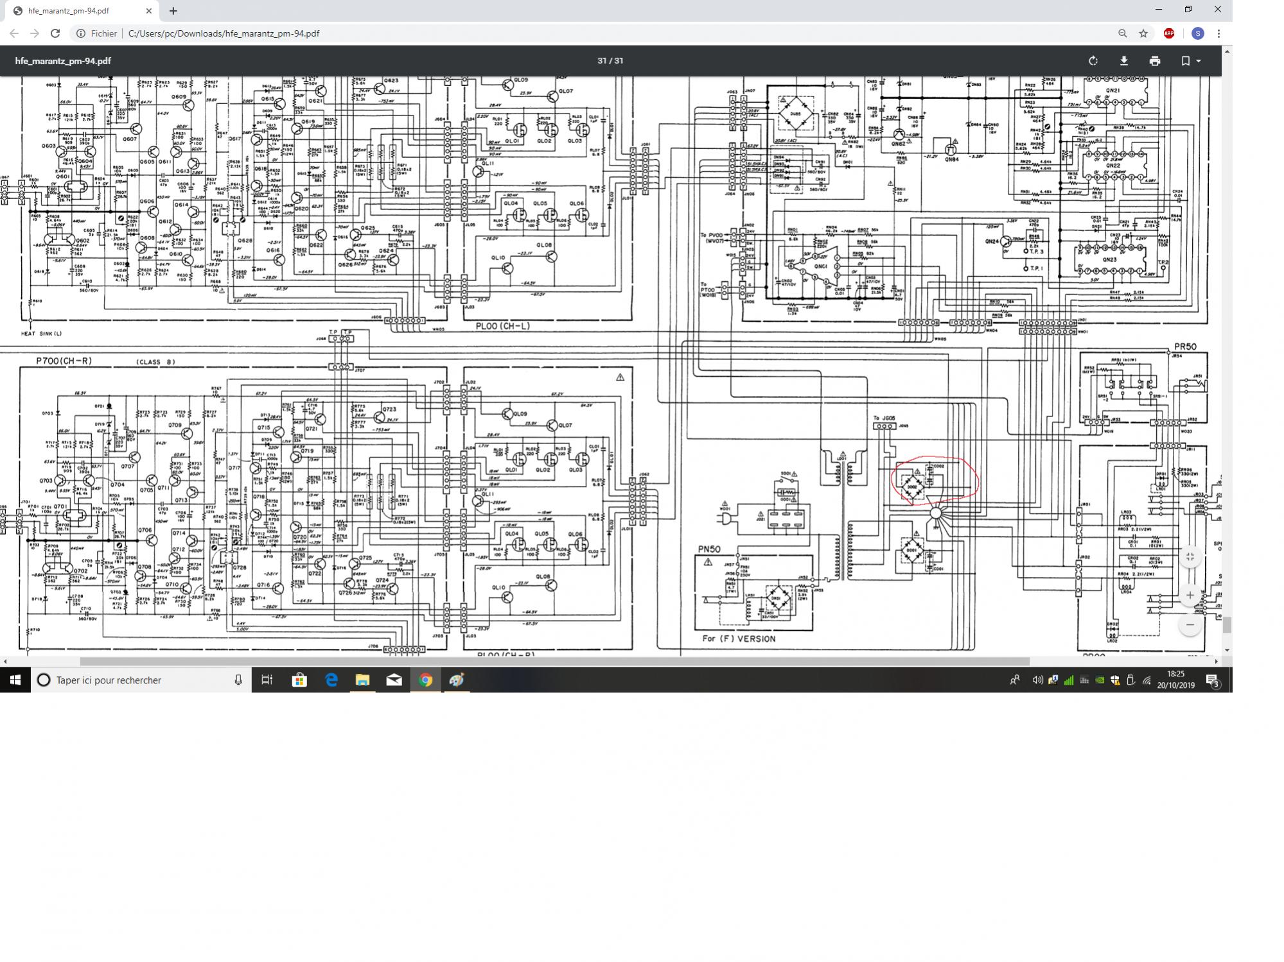The width and height of the screenshot is (1284, 962).
Task: Minimize the Chrome window
Action: point(1159,10)
